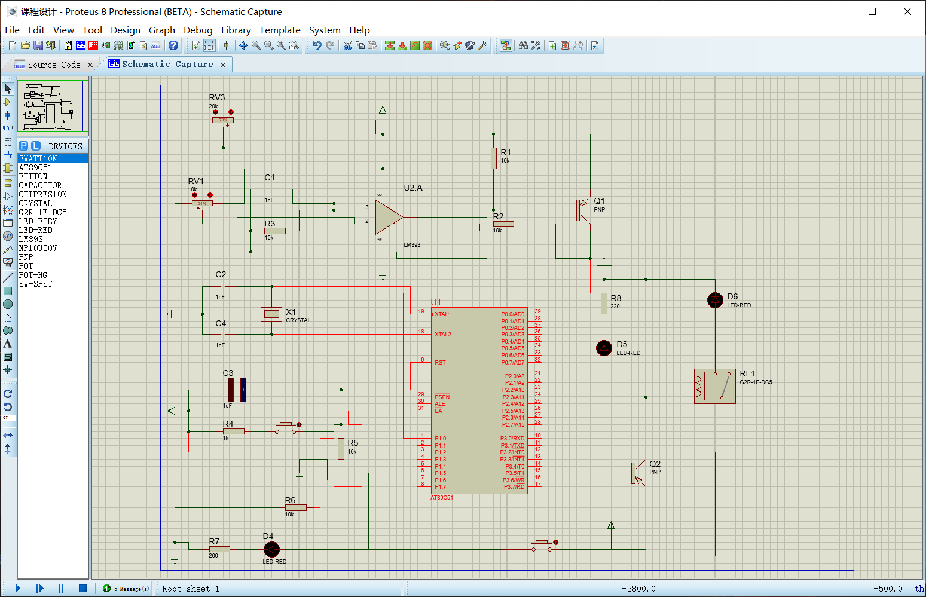Start simulation with the Play button
The image size is (926, 597).
click(x=17, y=588)
